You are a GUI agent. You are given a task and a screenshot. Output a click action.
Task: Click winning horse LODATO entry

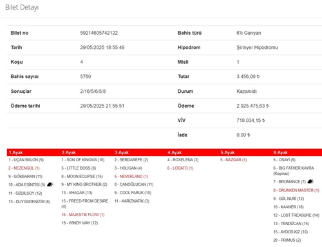point(180,168)
